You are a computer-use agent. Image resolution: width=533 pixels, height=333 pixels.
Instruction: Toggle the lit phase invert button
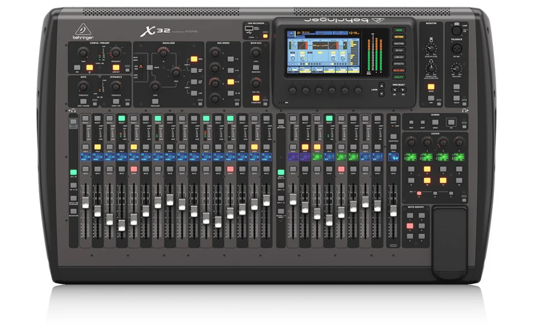coord(89,67)
